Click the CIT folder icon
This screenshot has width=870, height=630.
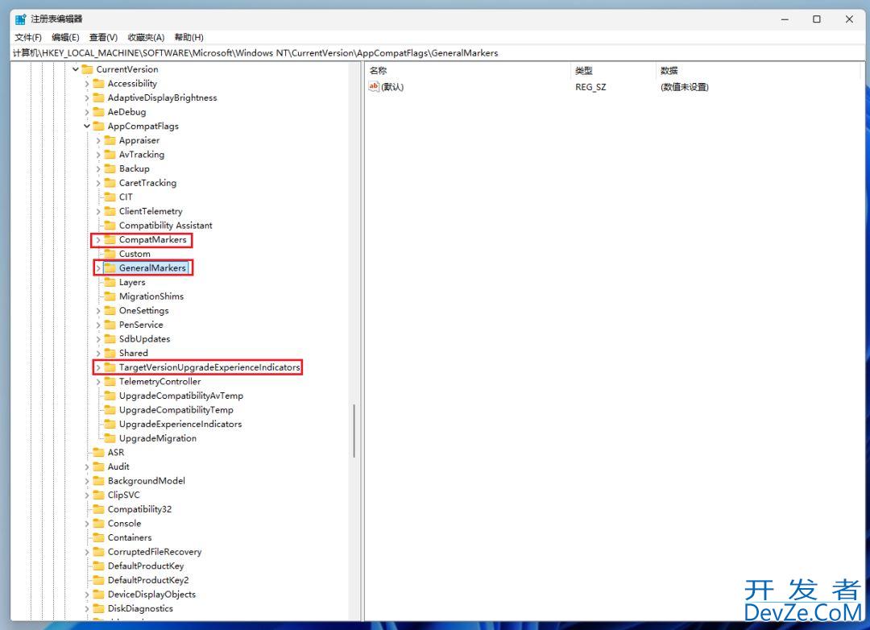click(x=110, y=197)
